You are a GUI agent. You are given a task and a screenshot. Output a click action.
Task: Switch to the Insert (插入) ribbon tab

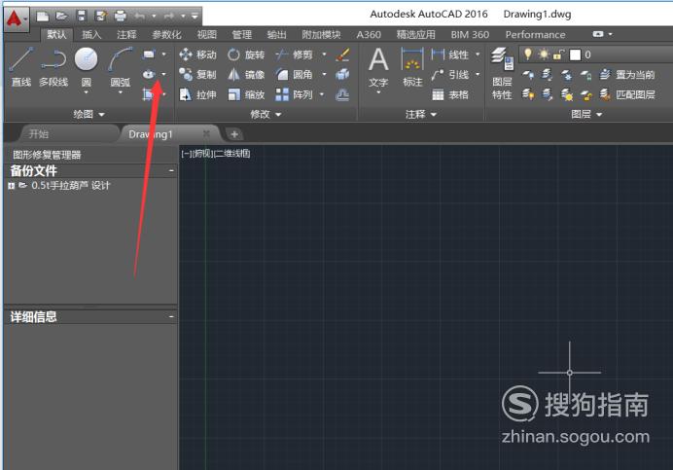(91, 35)
